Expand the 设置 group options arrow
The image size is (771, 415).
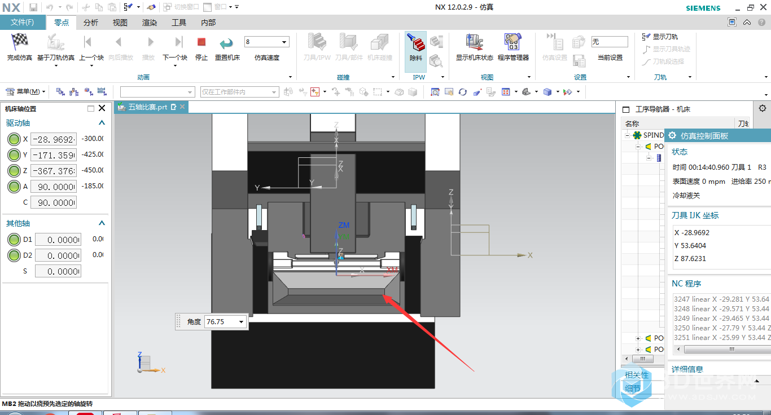tap(628, 77)
